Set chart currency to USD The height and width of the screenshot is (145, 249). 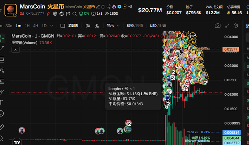coord(153,26)
